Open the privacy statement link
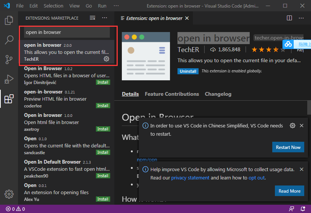The image size is (311, 213). [x=190, y=178]
